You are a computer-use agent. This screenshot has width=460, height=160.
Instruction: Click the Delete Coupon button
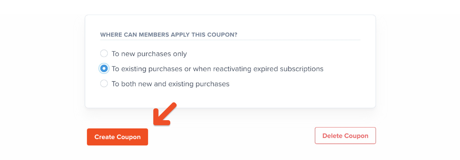[x=345, y=136]
